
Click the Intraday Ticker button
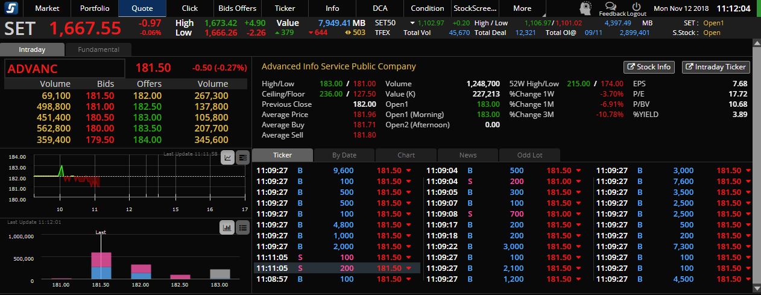point(716,67)
